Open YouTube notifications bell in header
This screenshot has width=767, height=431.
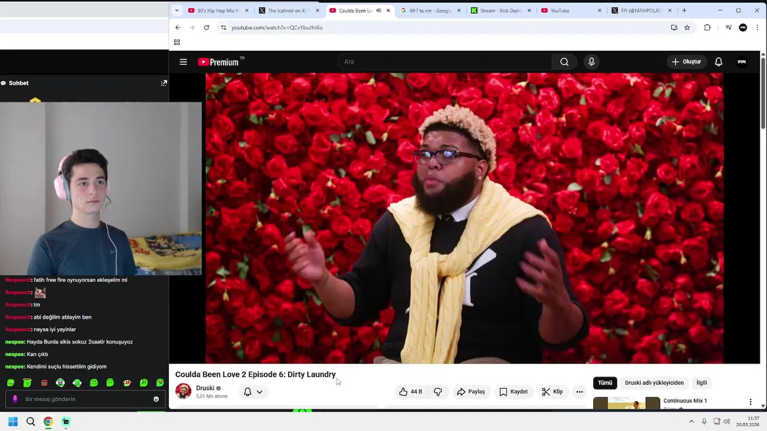pos(718,62)
